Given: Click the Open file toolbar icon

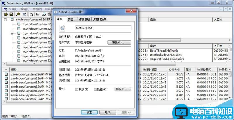Looking at the screenshot, I should [x=6, y=14].
